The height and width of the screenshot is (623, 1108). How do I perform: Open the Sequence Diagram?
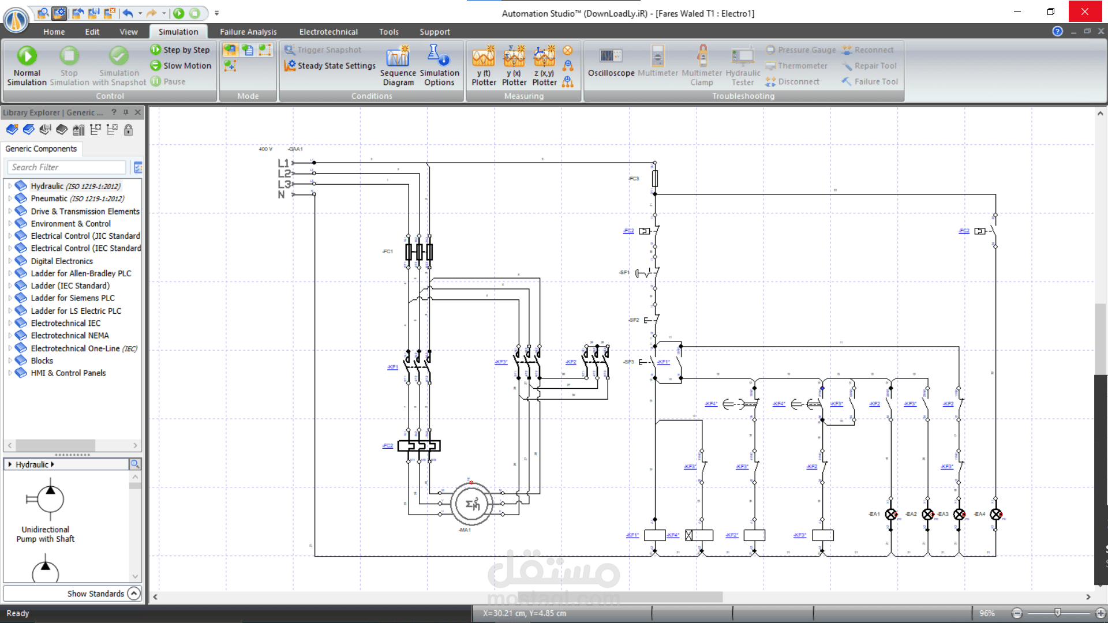[x=398, y=65]
